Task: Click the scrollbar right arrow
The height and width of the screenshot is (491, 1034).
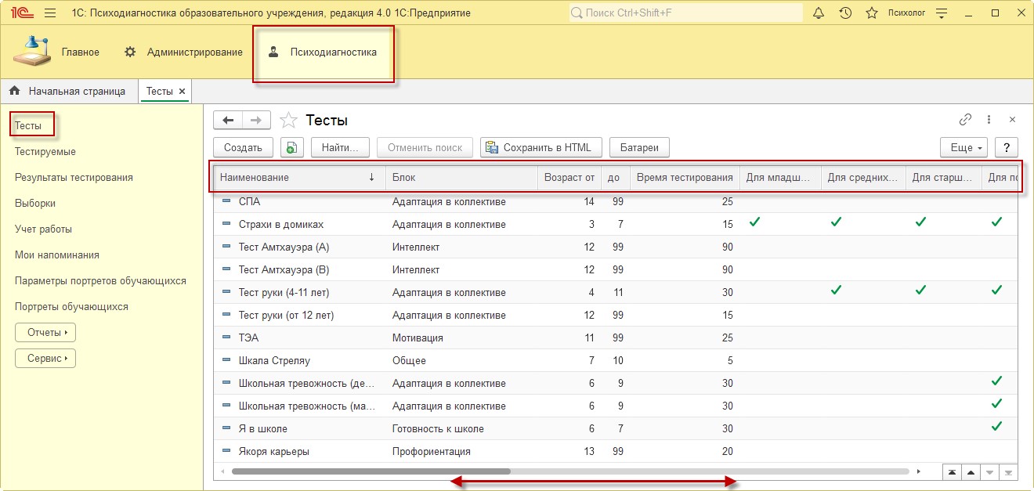Action: (x=917, y=471)
